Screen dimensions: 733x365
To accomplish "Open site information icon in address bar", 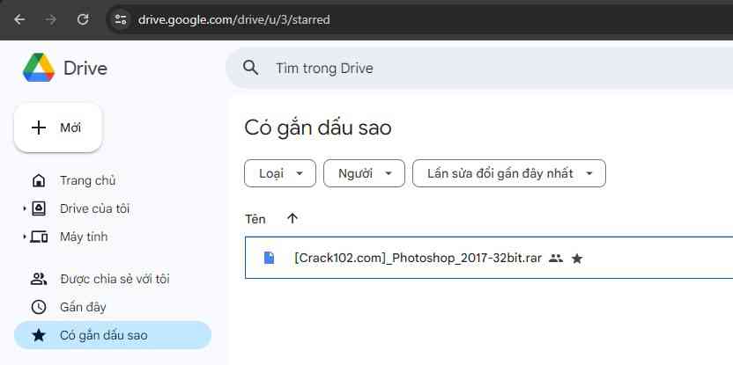I will click(x=121, y=19).
